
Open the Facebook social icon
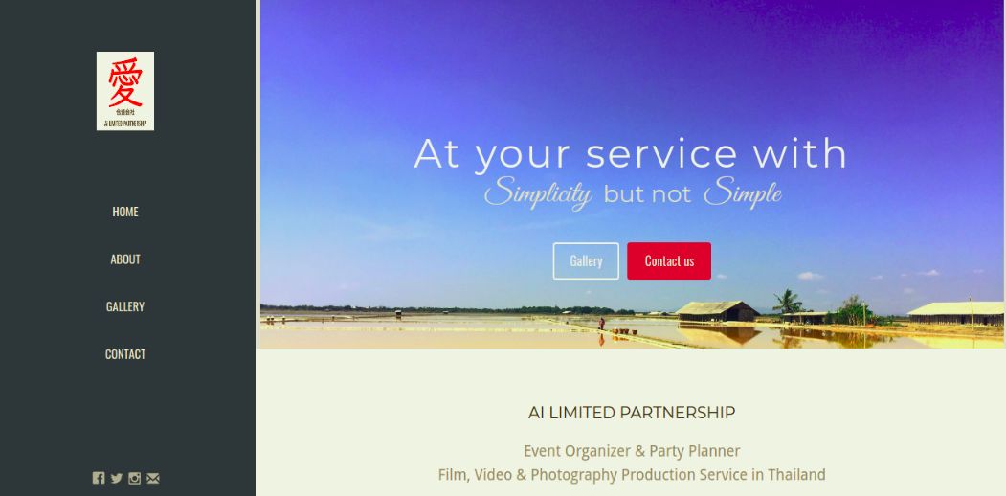(x=99, y=478)
